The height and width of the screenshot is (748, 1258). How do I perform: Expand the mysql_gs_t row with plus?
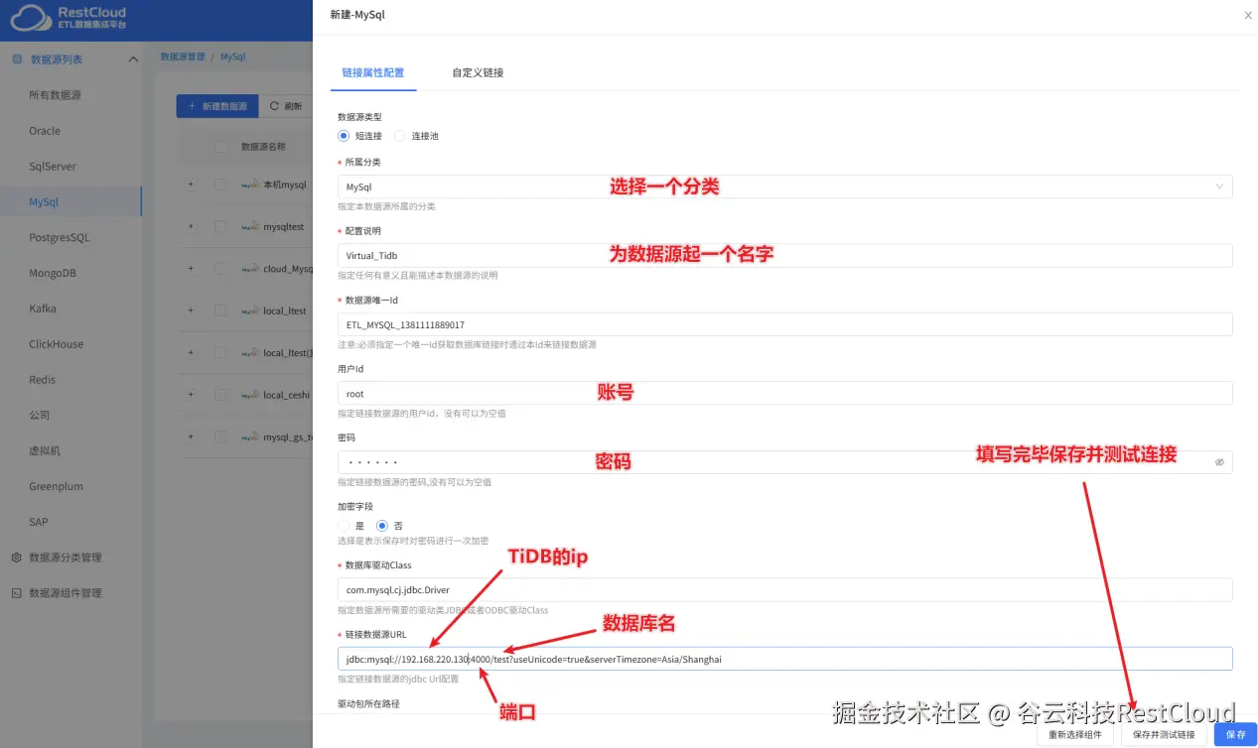191,436
